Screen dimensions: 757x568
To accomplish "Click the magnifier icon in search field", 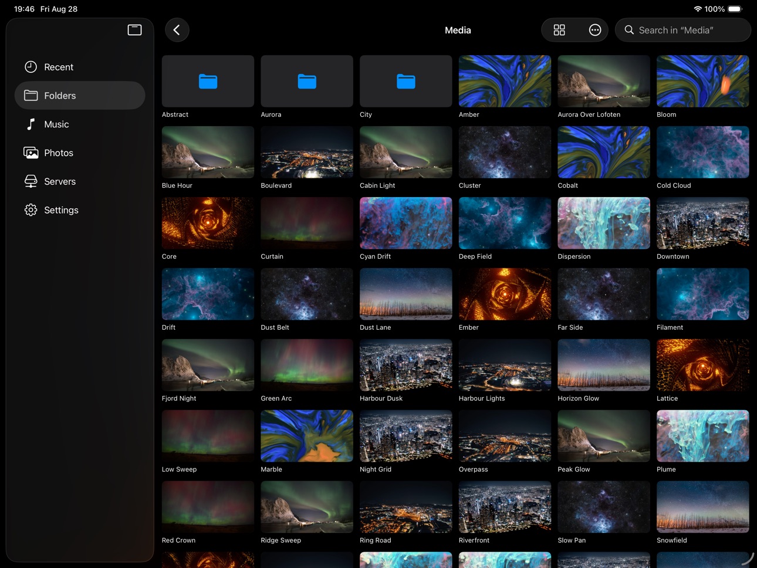I will click(629, 30).
